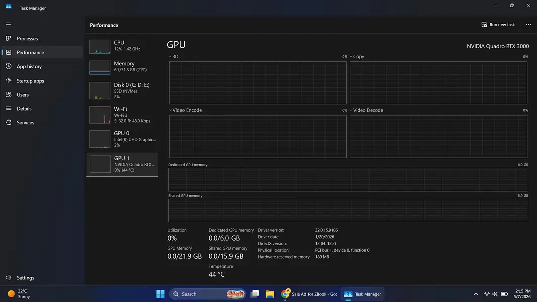
Task: Click the Services gear icon
Action: point(8,123)
